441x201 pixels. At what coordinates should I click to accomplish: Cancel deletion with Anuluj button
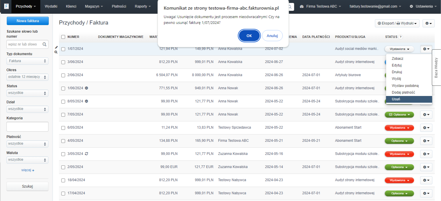[272, 36]
